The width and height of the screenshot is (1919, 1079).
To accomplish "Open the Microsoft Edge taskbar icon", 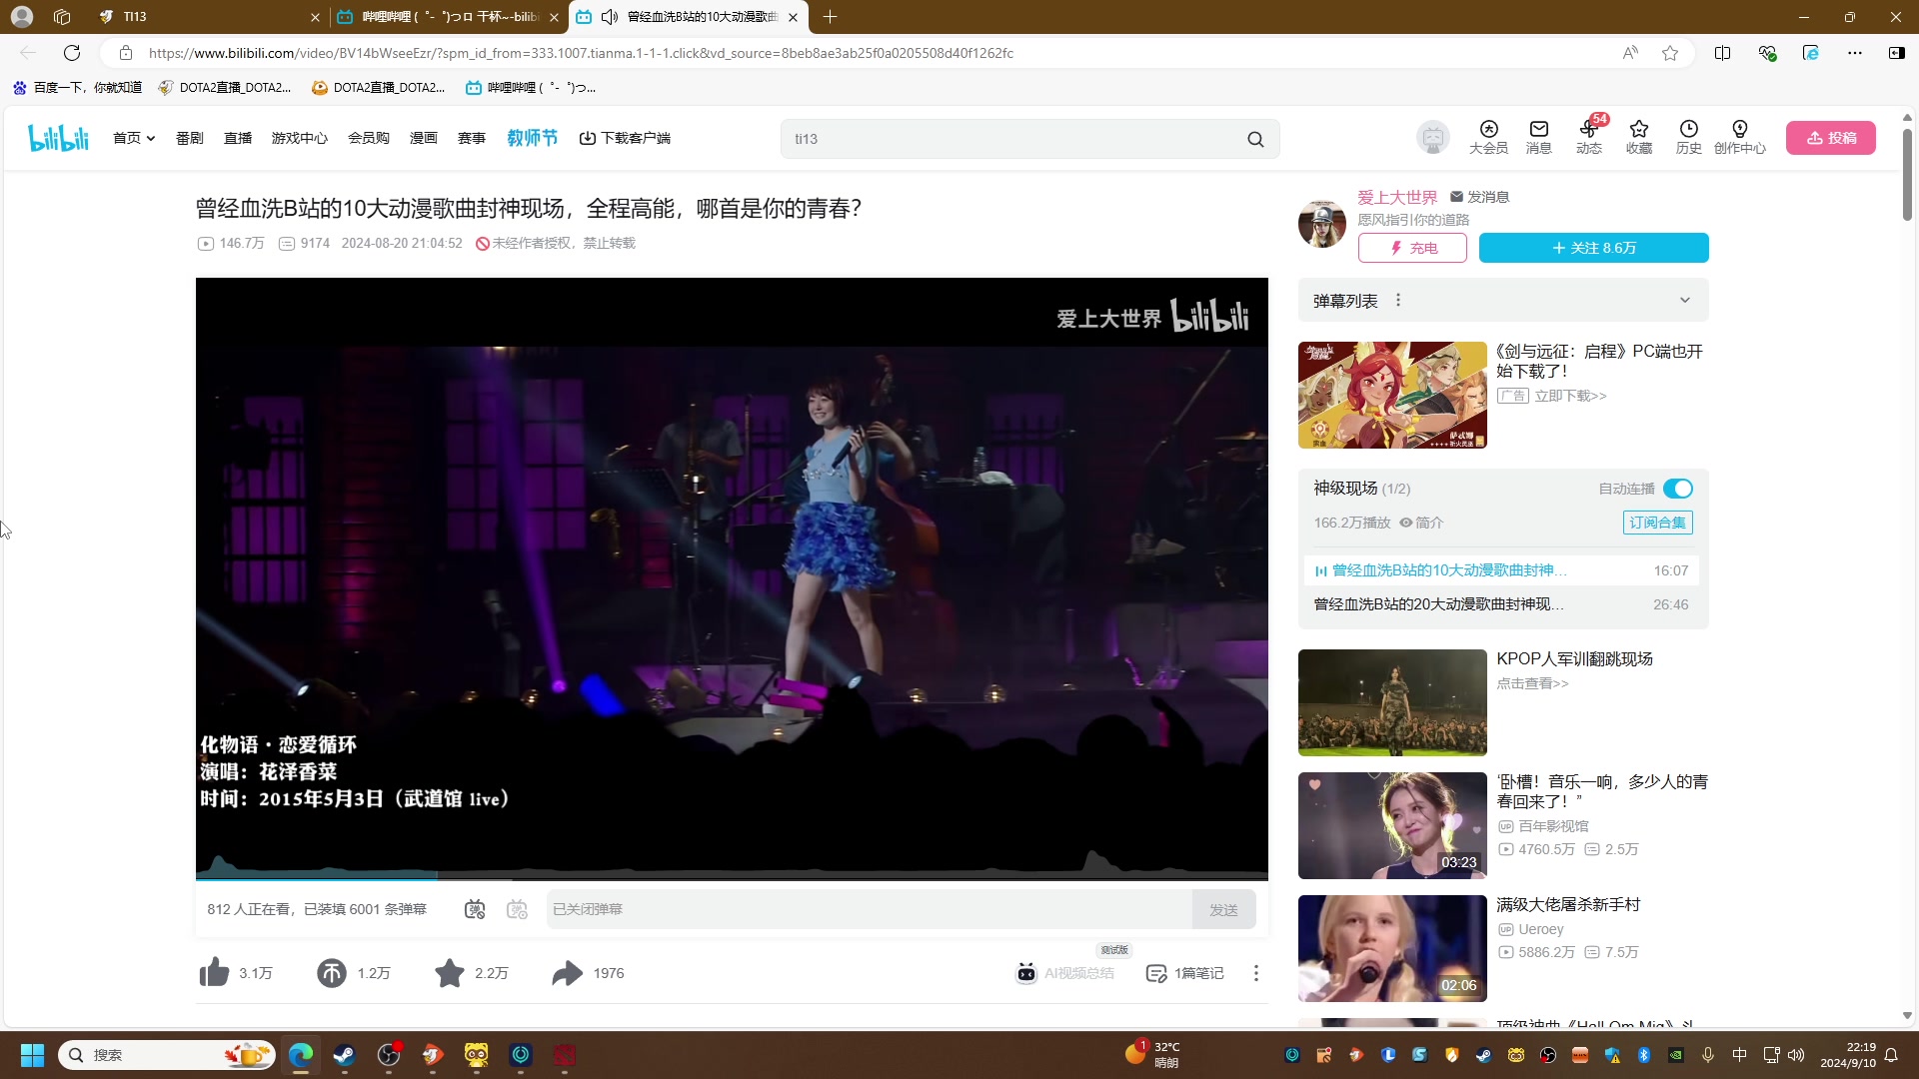I will 301,1055.
